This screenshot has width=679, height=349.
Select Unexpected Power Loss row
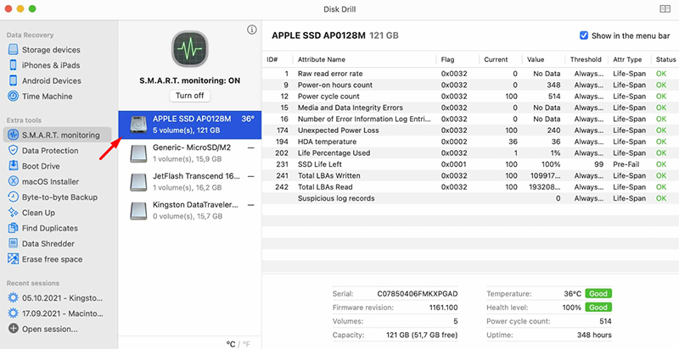(x=470, y=130)
